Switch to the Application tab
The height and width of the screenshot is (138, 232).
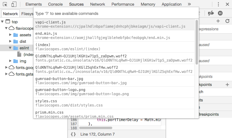(x=171, y=4)
